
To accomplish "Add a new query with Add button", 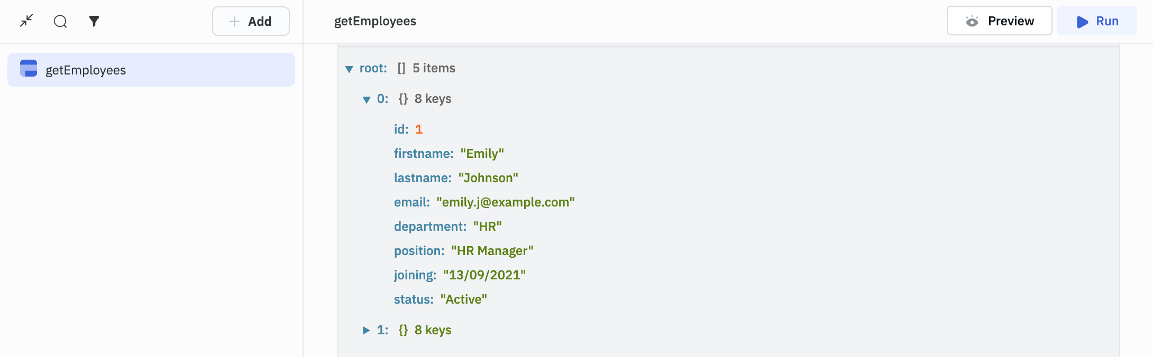I will pos(251,21).
